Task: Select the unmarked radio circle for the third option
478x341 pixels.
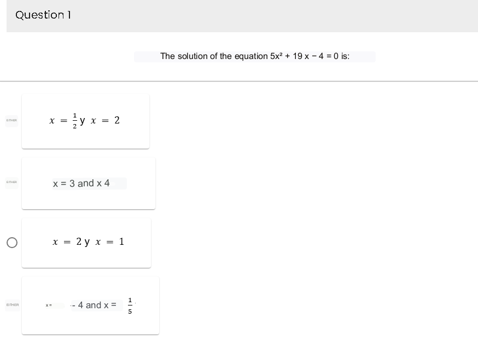Action: pyautogui.click(x=11, y=243)
